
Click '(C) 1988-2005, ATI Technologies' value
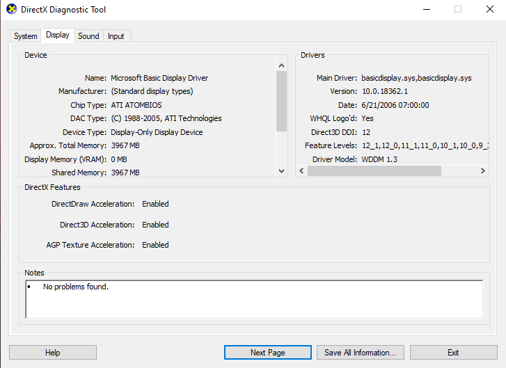pos(166,119)
